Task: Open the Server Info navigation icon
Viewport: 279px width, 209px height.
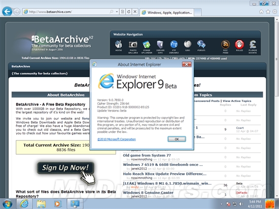Action: coord(160,47)
